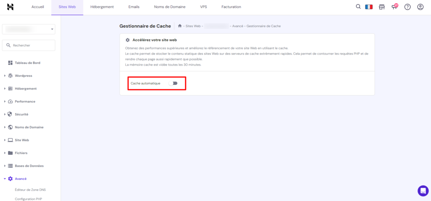Viewport: 431px width, 201px height.
Task: Click the Performance gauge icon
Action: [11, 101]
